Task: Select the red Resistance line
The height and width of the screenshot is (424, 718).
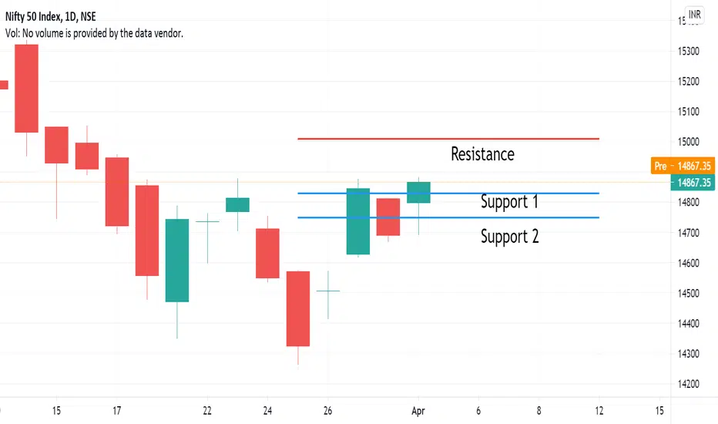Action: point(448,139)
